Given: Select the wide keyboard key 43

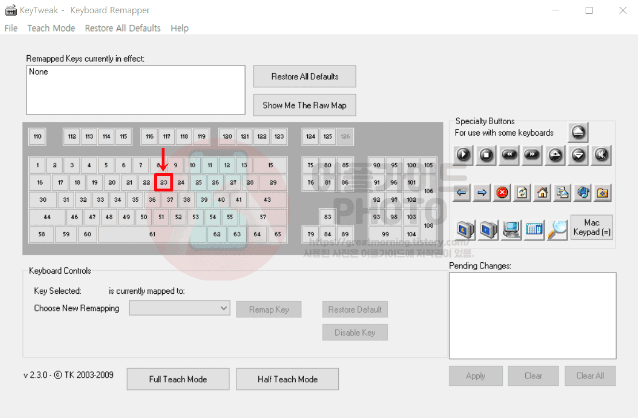Looking at the screenshot, I should [x=267, y=200].
